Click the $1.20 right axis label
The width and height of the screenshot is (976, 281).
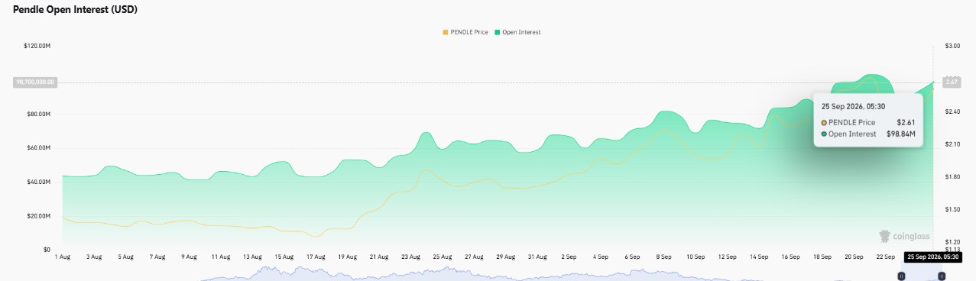click(952, 242)
